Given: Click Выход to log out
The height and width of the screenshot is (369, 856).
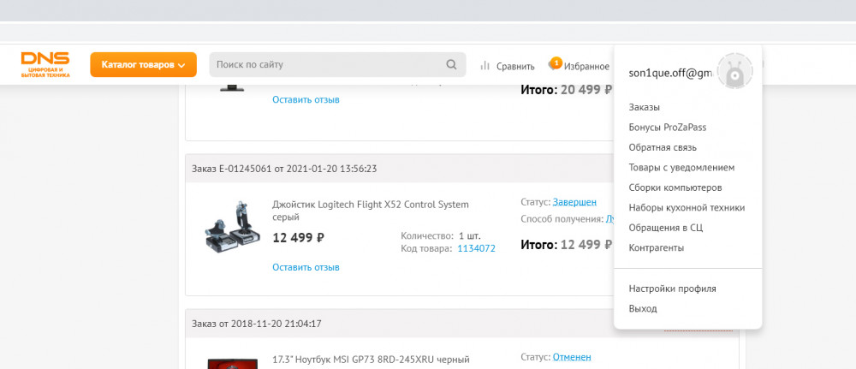Looking at the screenshot, I should (x=643, y=308).
